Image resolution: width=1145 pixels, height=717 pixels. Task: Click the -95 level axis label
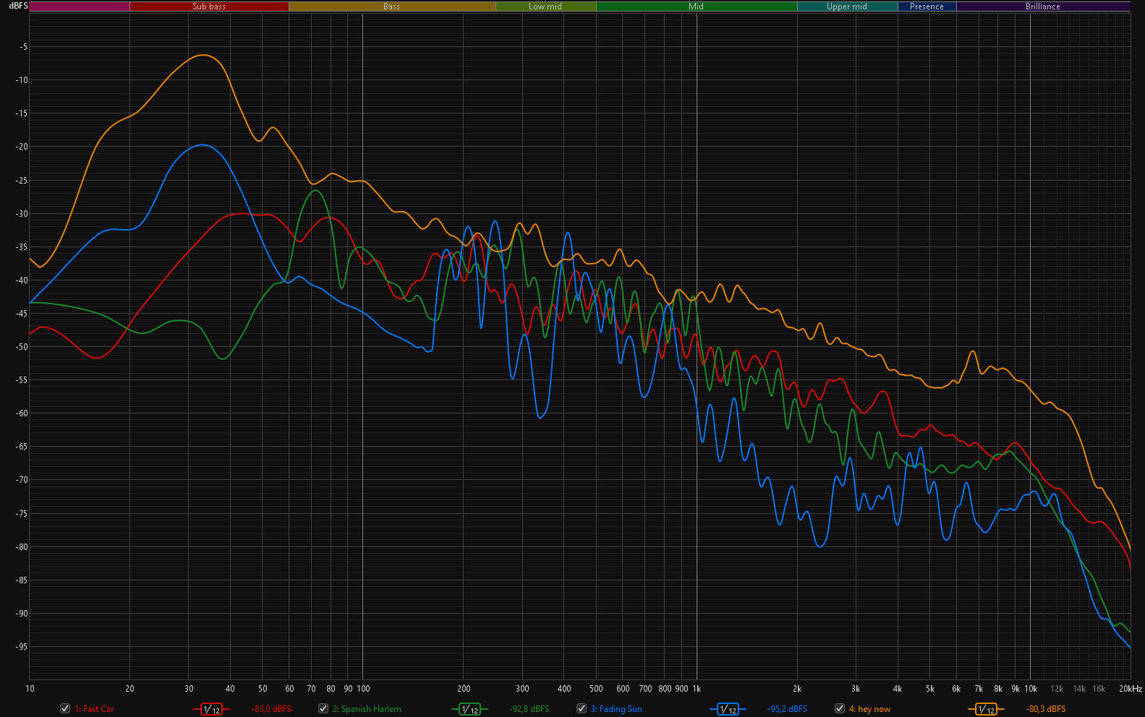coord(21,647)
